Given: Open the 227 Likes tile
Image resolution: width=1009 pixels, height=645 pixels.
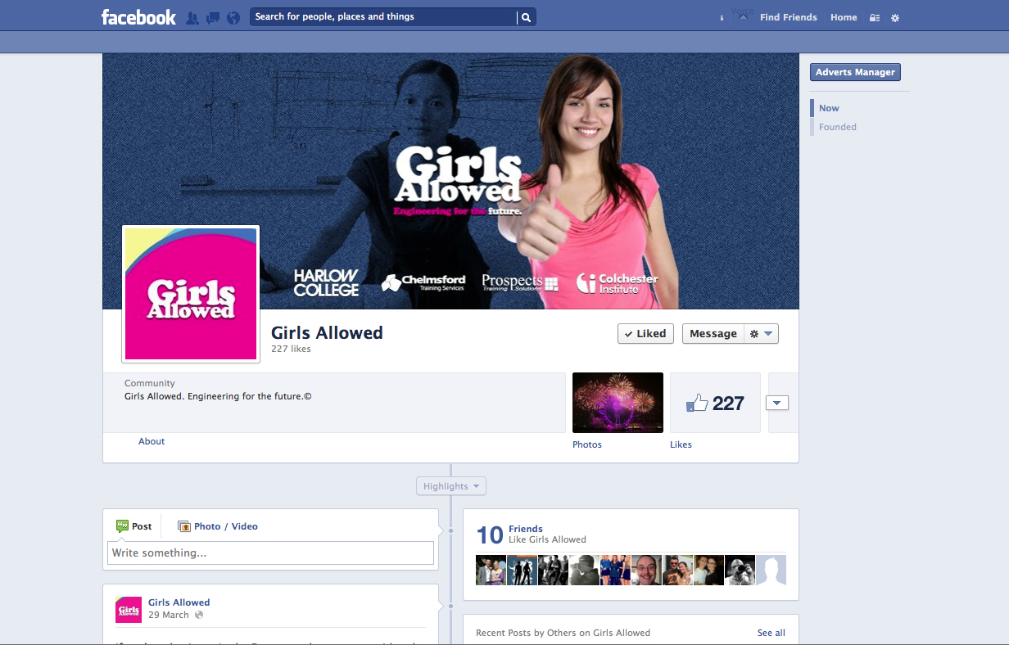Looking at the screenshot, I should tap(715, 403).
